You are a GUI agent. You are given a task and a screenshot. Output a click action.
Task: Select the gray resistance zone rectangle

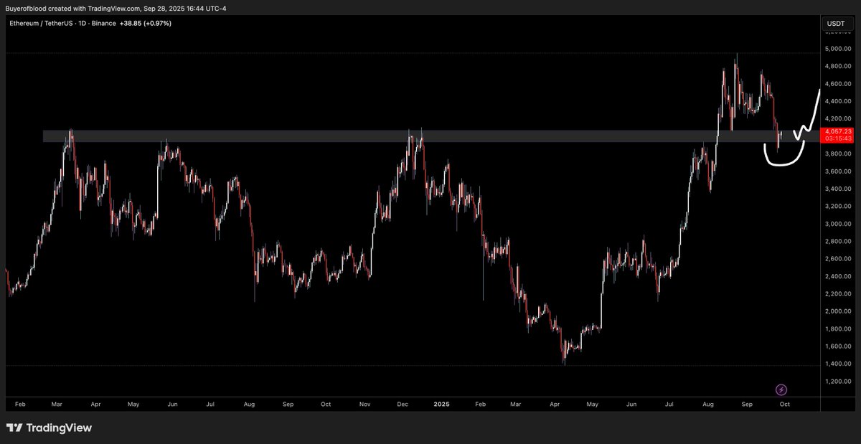pos(430,136)
